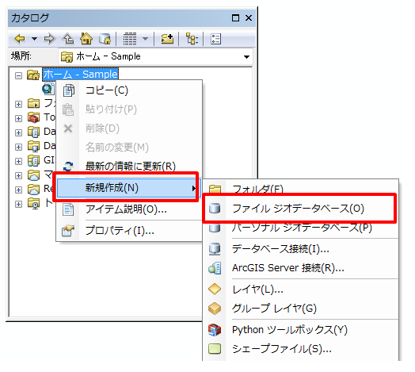Select the ホーム - Sample tree item
This screenshot has height=372, width=415.
tap(81, 75)
